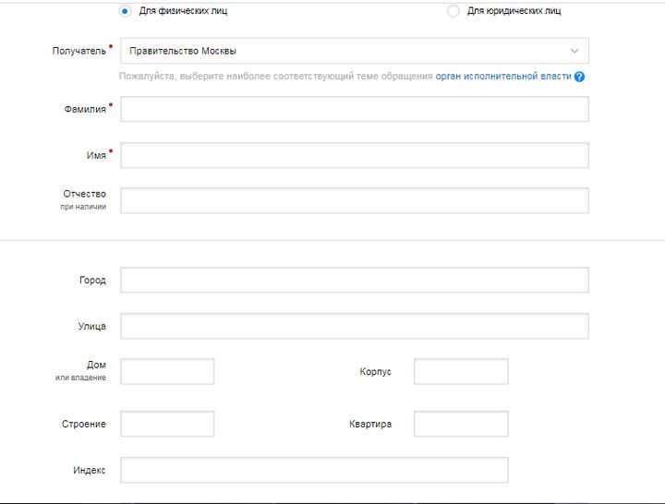
Task: Click the 'Город' input field
Action: [x=354, y=280]
